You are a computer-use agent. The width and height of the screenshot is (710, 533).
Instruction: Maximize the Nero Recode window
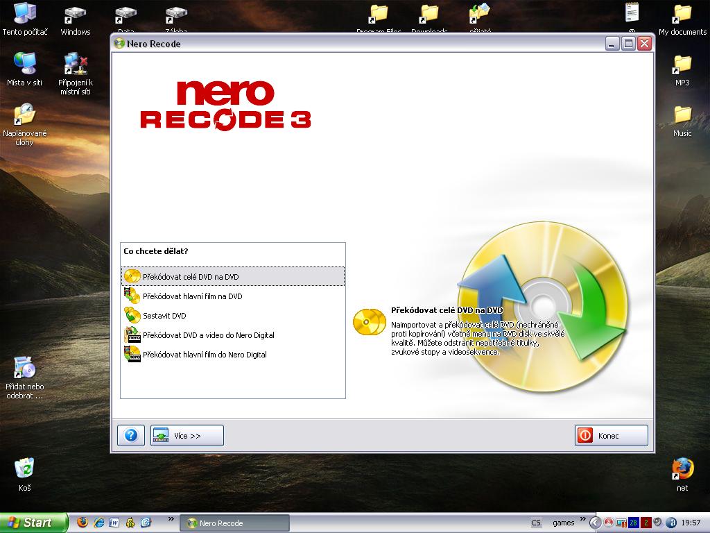(628, 44)
